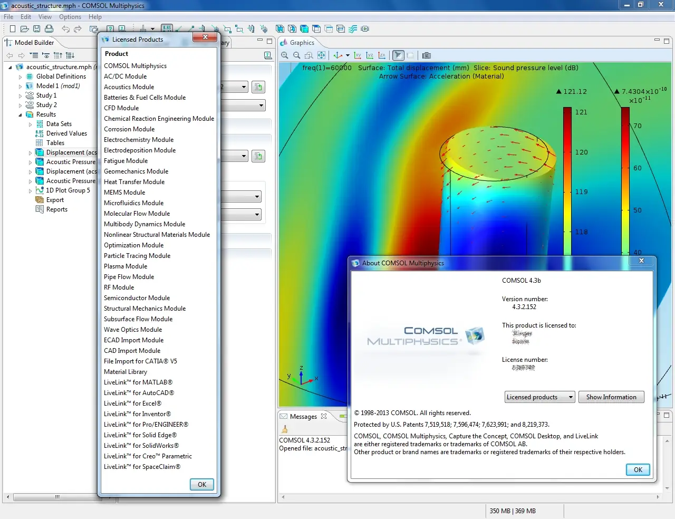This screenshot has width=675, height=519.
Task: Click the default 3D view axes icon
Action: coord(337,55)
